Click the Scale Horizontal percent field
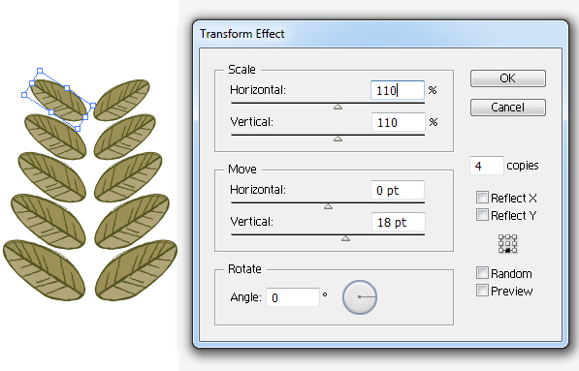The height and width of the screenshot is (371, 579). point(398,90)
